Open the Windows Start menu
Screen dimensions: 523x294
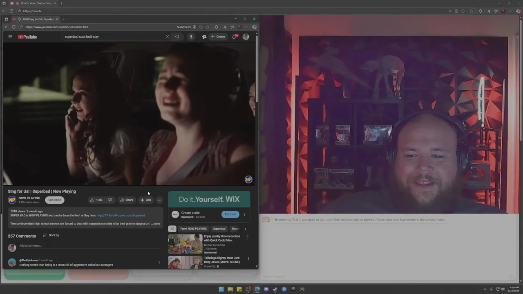pos(221,289)
